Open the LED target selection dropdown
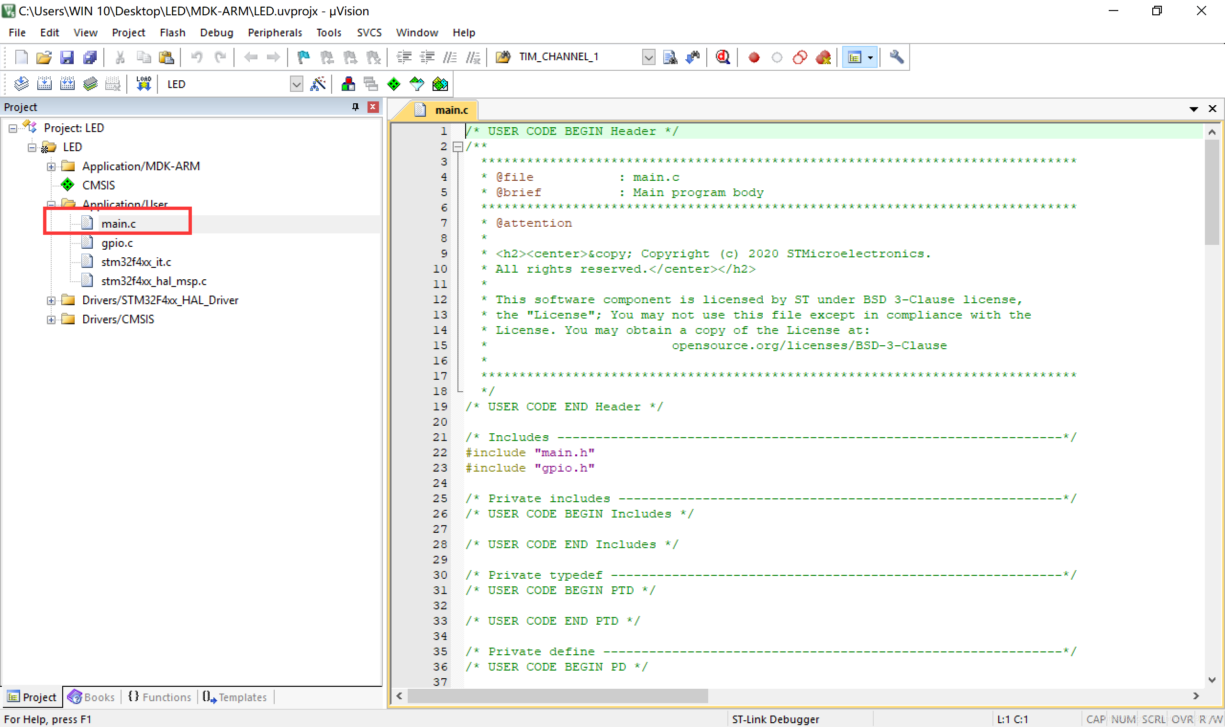 coord(297,84)
